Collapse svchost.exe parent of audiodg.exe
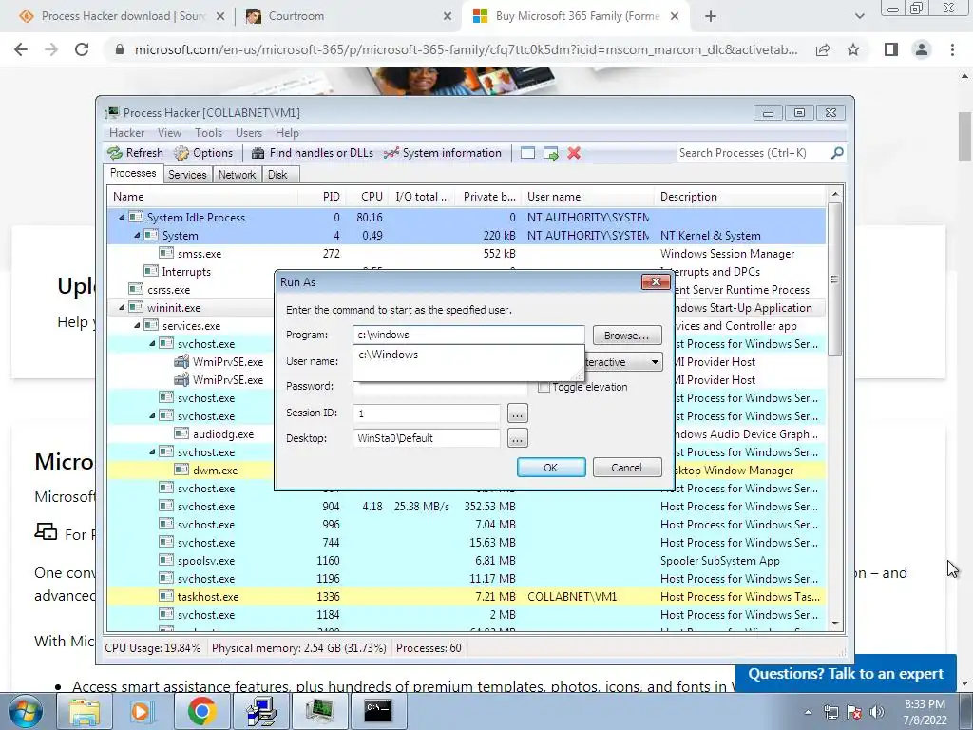Screen dimensions: 973x730 152,416
